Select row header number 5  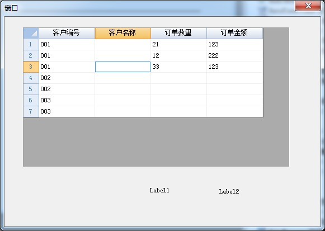click(x=31, y=89)
